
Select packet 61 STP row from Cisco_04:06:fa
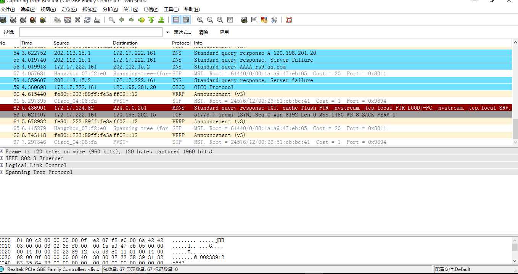click(x=256, y=101)
